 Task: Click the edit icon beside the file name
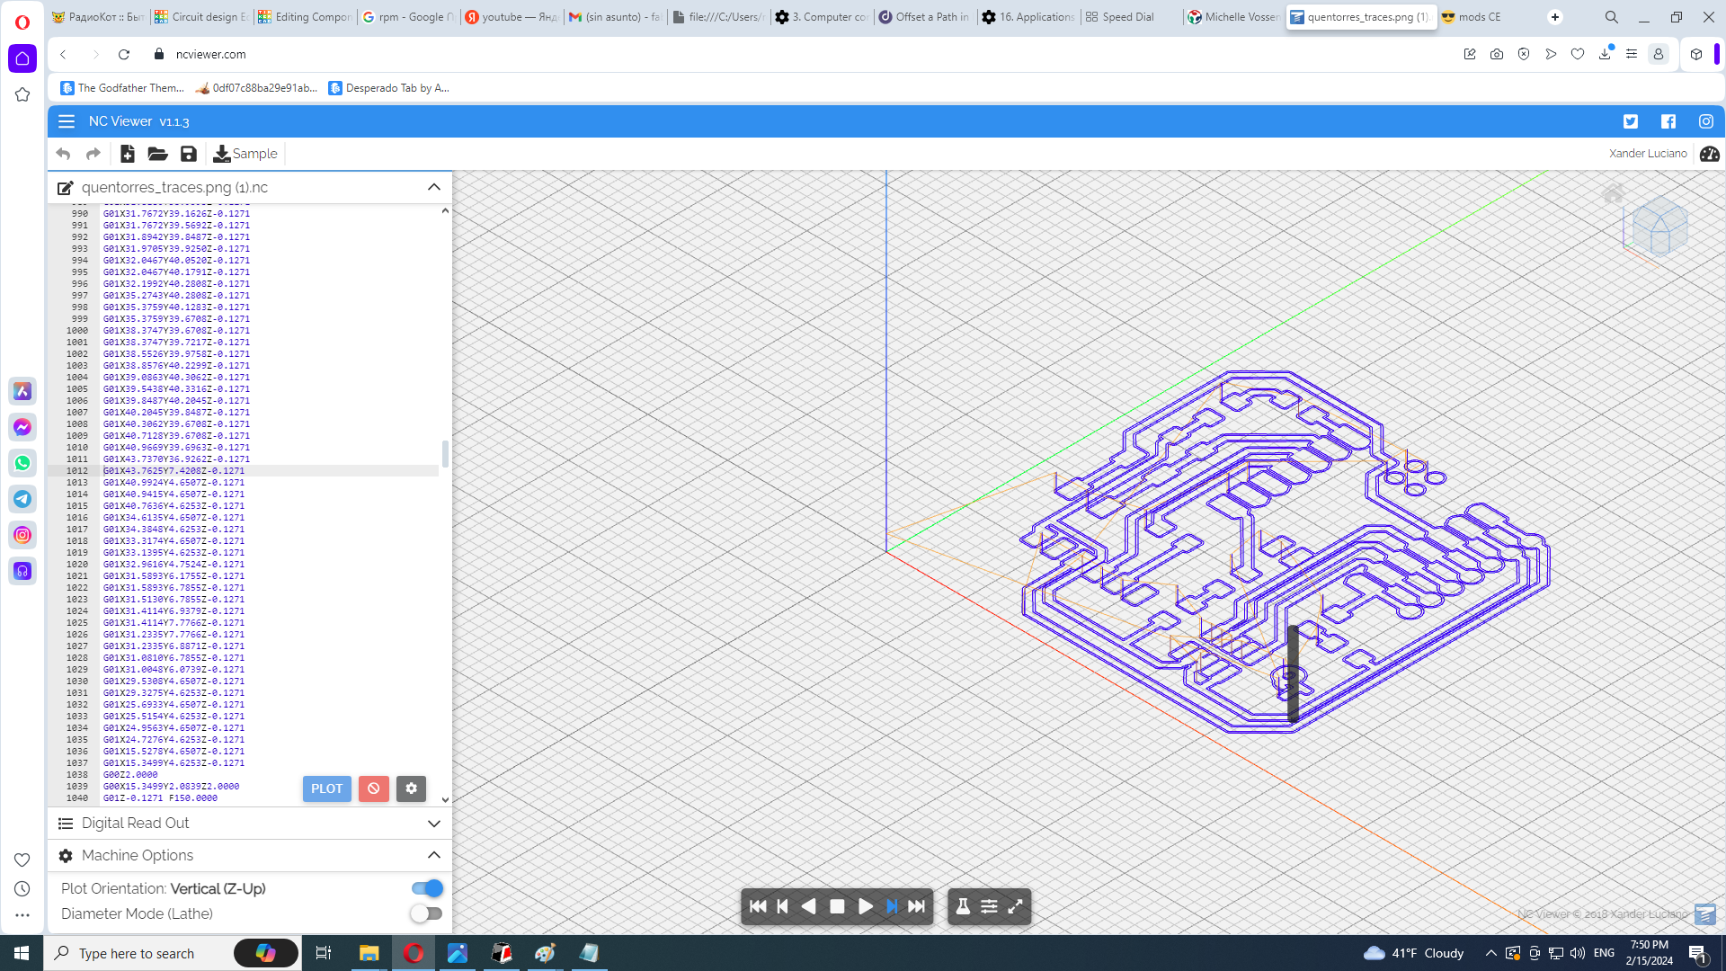tap(66, 188)
